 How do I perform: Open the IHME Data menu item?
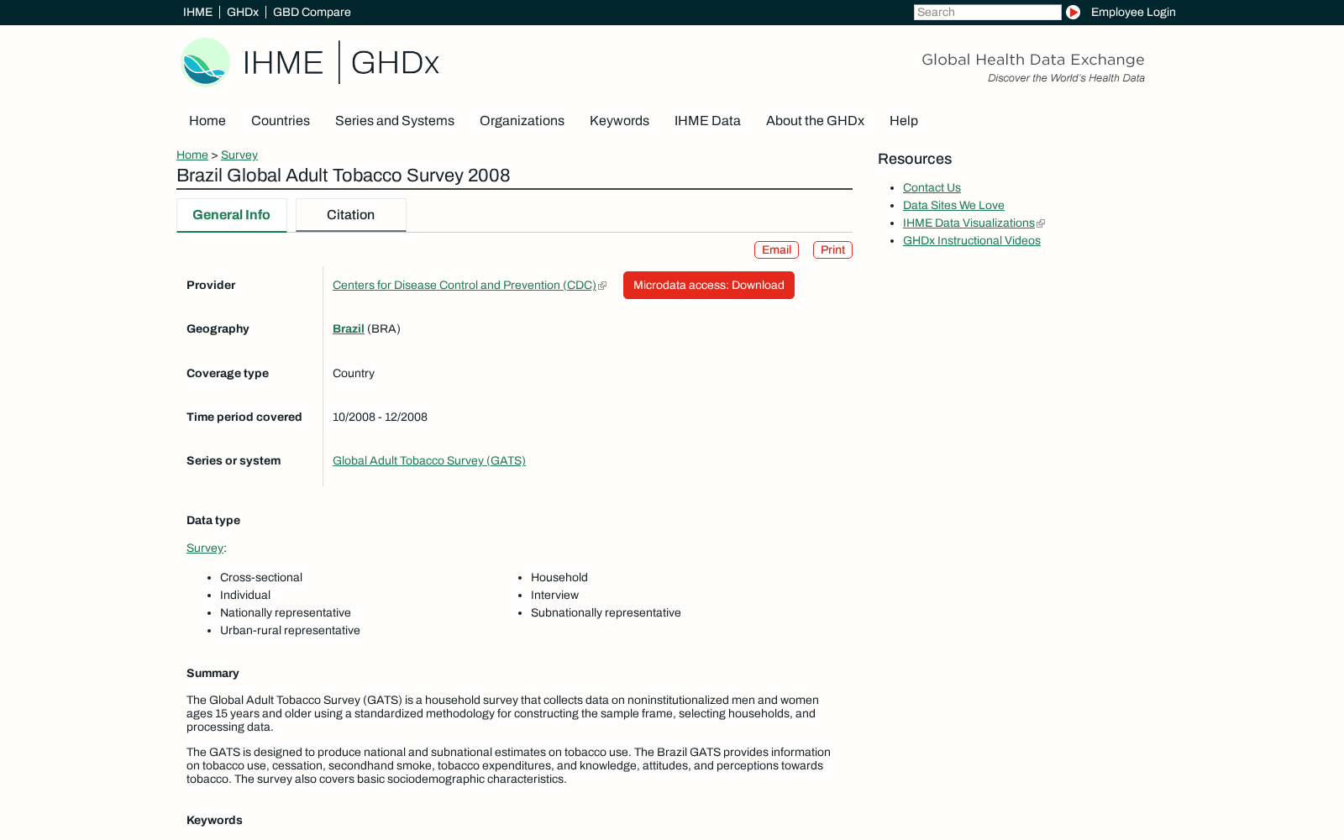pos(707,121)
